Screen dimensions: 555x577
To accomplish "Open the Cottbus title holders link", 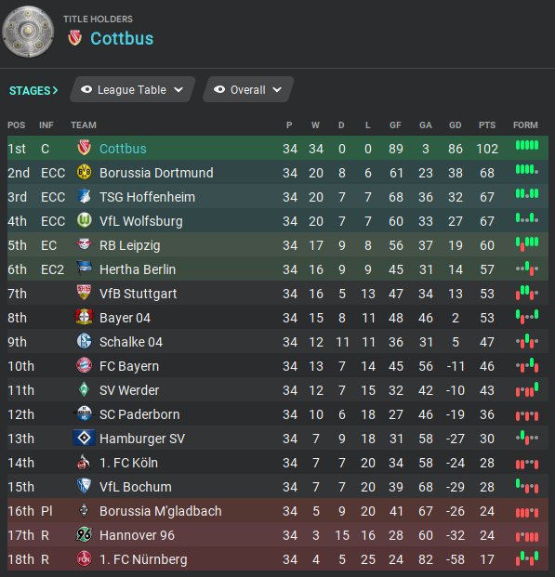I will point(122,39).
